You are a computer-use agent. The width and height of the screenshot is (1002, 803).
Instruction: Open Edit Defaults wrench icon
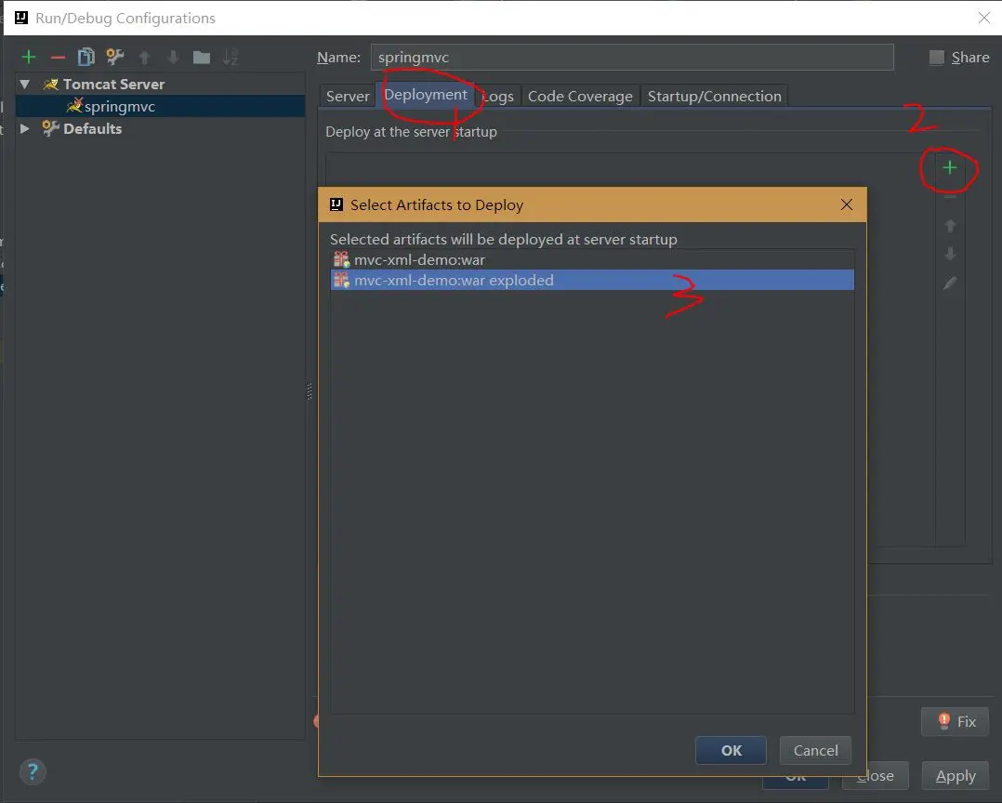click(115, 57)
